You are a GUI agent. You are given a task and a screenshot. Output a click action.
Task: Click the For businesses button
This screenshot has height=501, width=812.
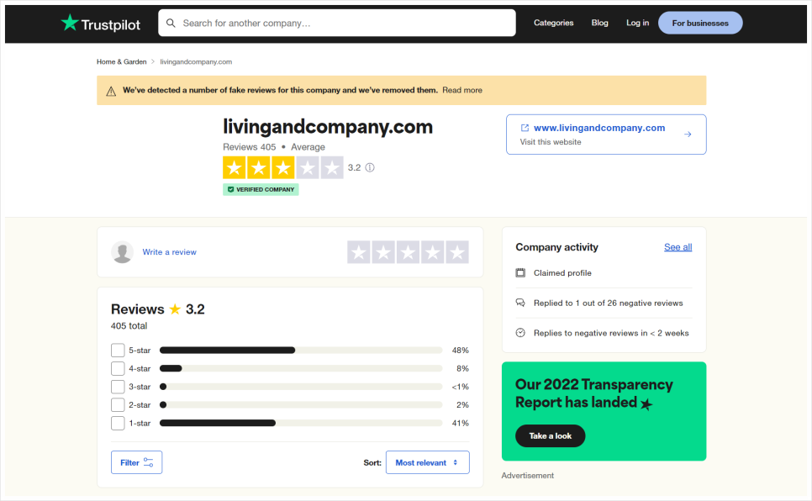pyautogui.click(x=700, y=23)
